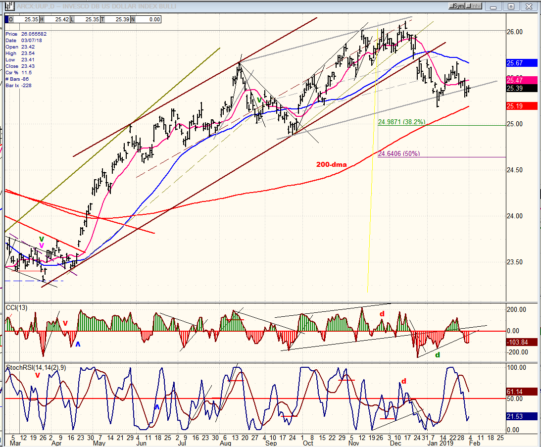Click the blue square beside the O field
The image size is (541, 447).
pos(6,19)
